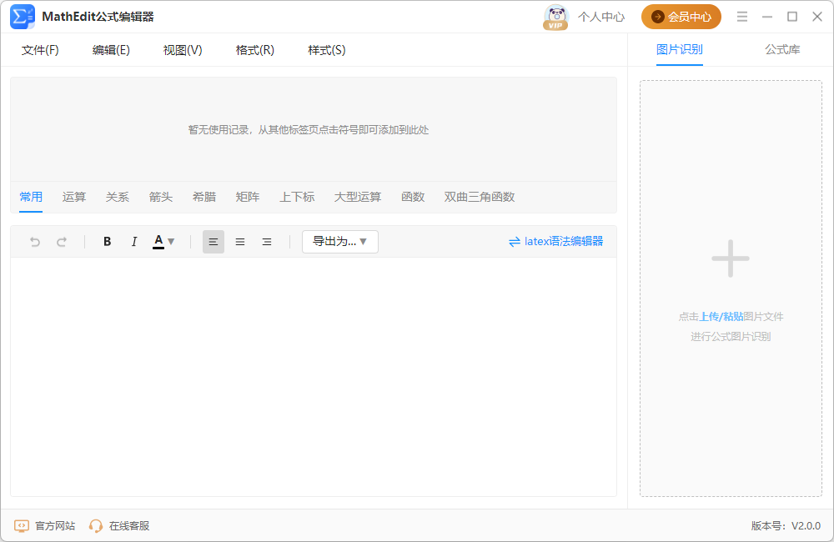Select the 运算 symbol tab

74,197
